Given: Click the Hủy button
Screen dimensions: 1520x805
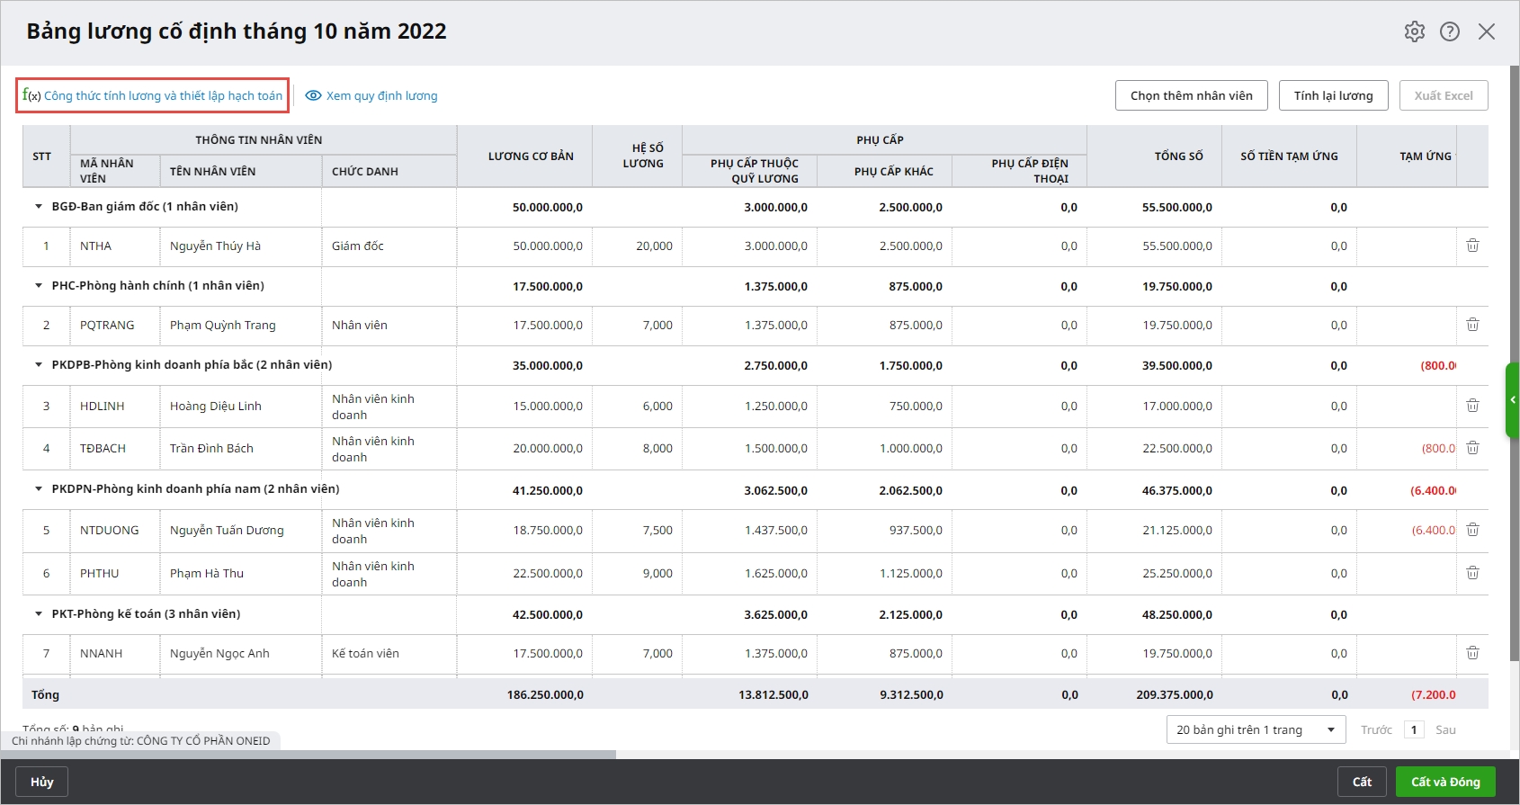Looking at the screenshot, I should (42, 782).
